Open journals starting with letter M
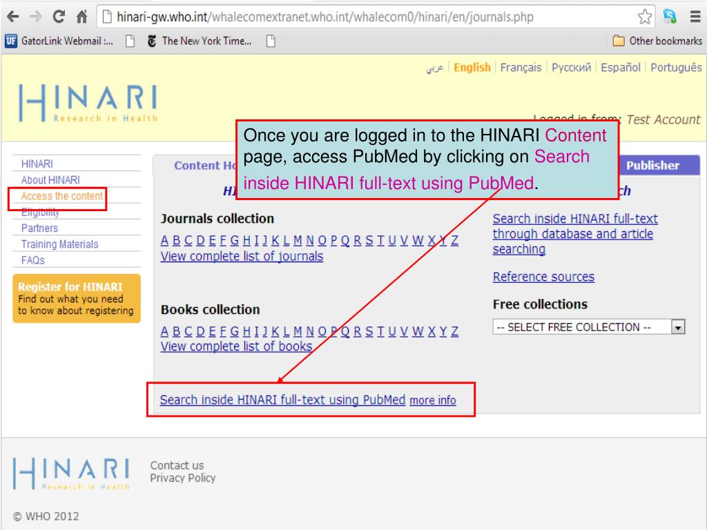Viewport: 707px width, 530px height. pos(298,241)
